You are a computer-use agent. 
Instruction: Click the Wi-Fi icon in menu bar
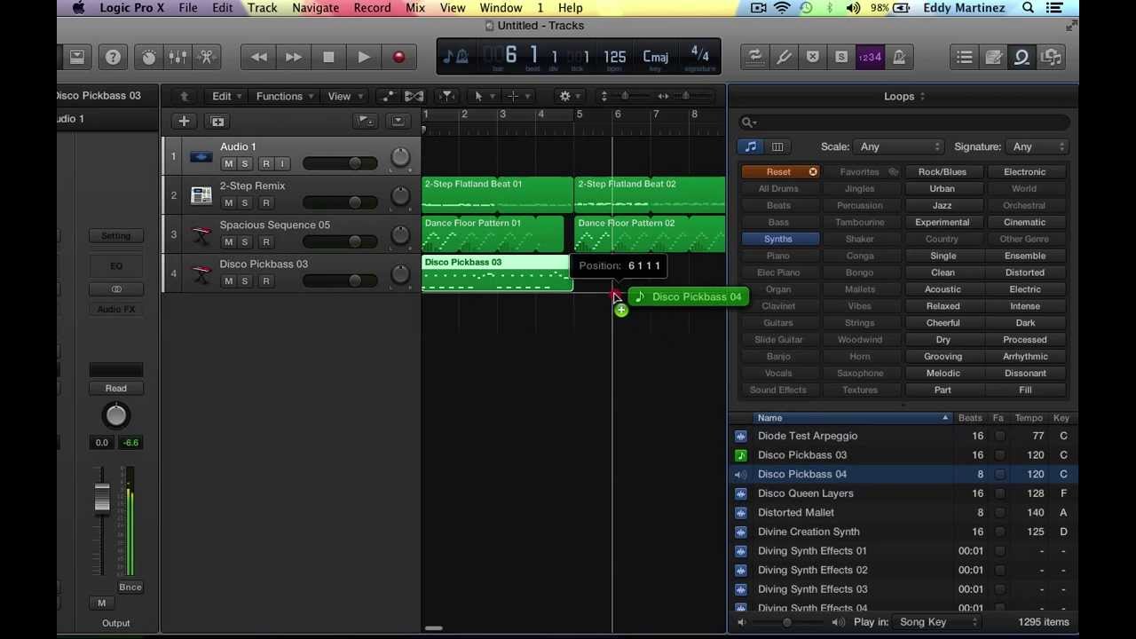(782, 8)
